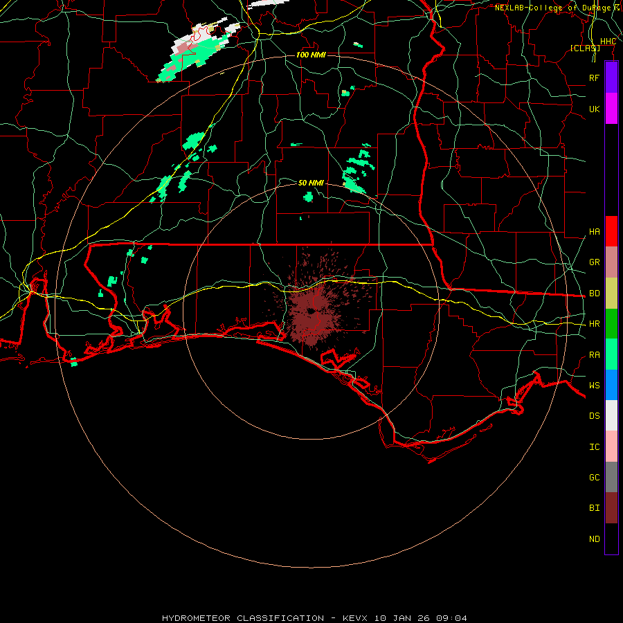Click the blue WS legend swatch

(x=611, y=385)
